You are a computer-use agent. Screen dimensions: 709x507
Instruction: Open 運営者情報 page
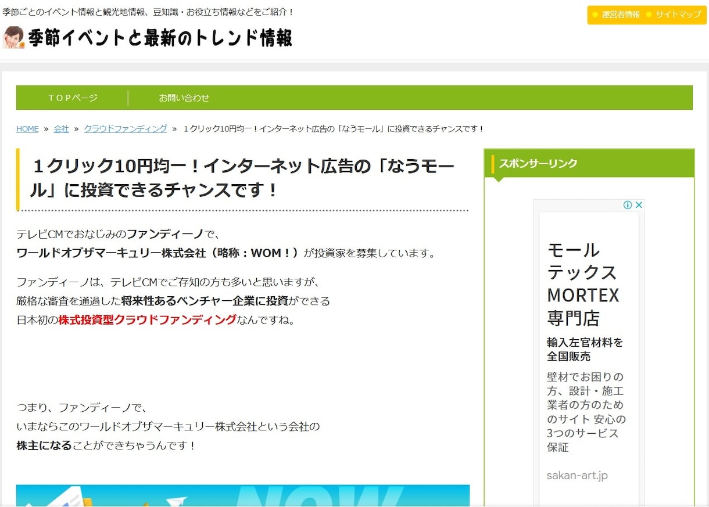click(x=621, y=15)
